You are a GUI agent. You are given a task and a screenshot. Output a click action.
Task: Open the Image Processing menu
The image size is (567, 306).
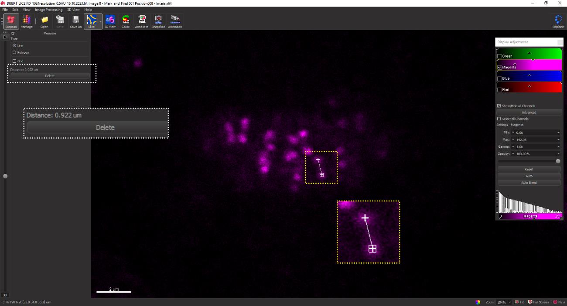[x=48, y=10]
